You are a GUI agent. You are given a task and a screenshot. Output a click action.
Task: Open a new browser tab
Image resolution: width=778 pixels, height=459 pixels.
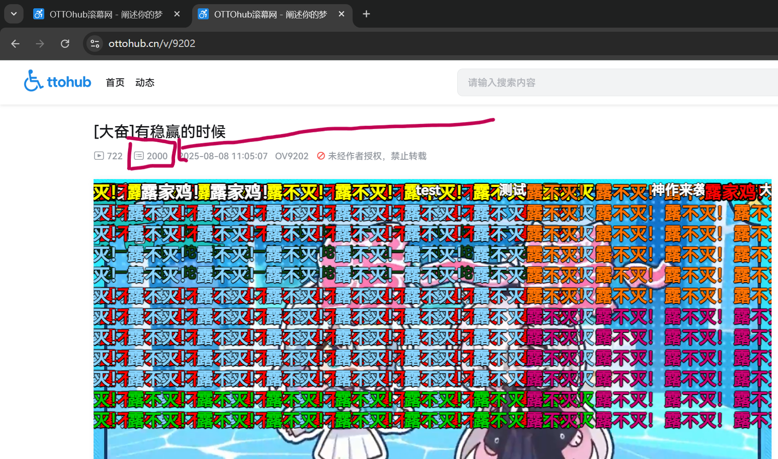(366, 14)
